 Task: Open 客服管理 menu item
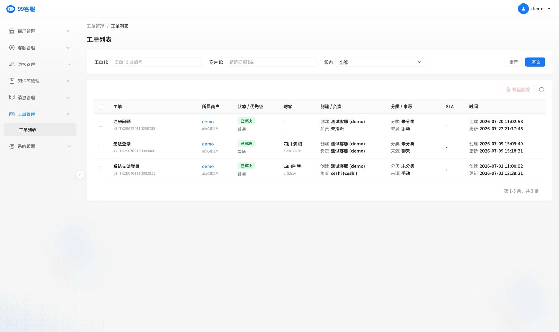(x=40, y=48)
